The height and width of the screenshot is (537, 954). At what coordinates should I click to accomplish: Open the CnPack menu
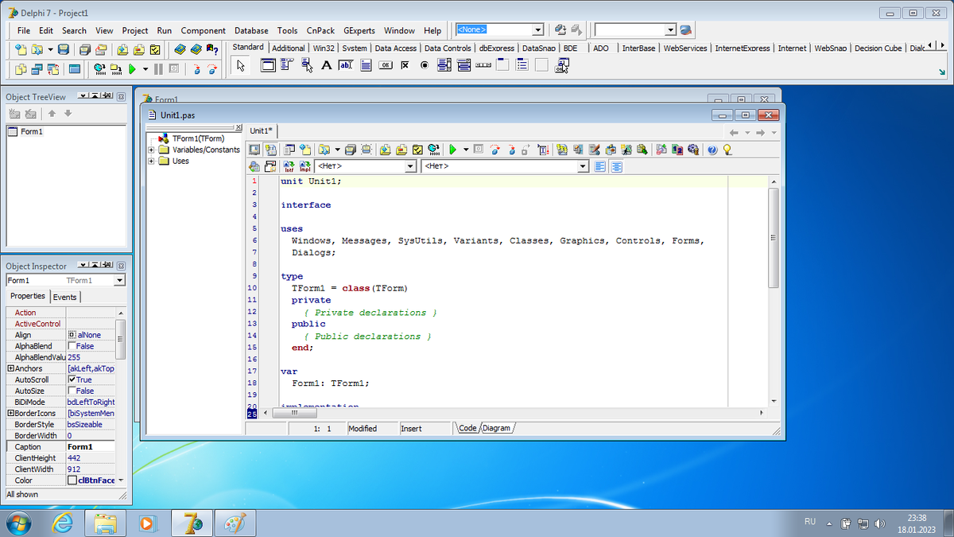point(320,30)
